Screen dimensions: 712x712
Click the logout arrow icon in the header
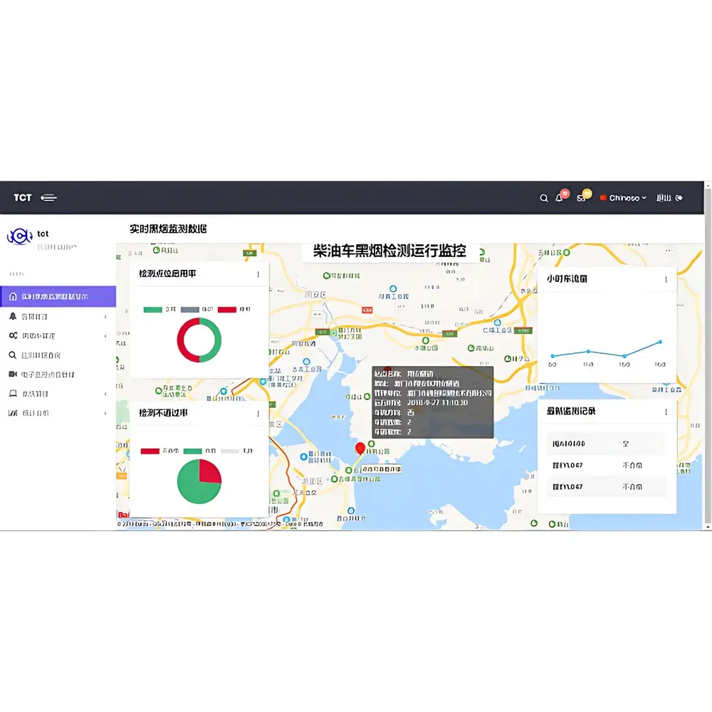click(x=679, y=198)
